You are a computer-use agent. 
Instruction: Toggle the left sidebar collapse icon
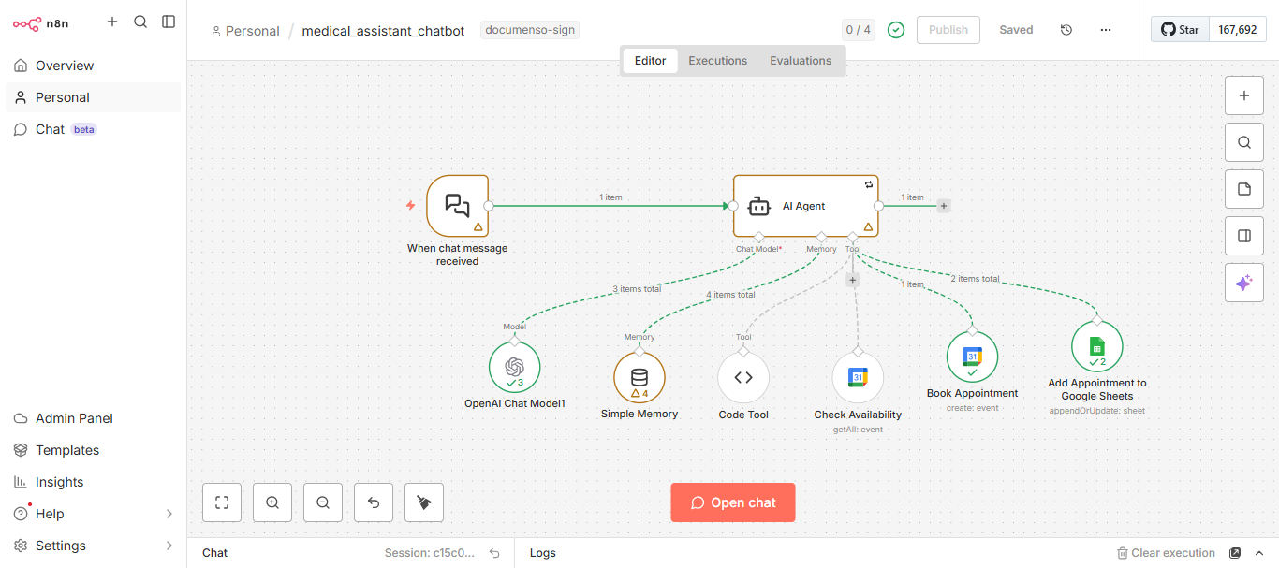[169, 22]
